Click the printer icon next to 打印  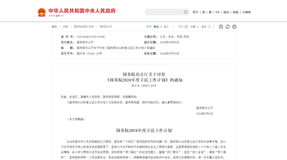point(186,27)
